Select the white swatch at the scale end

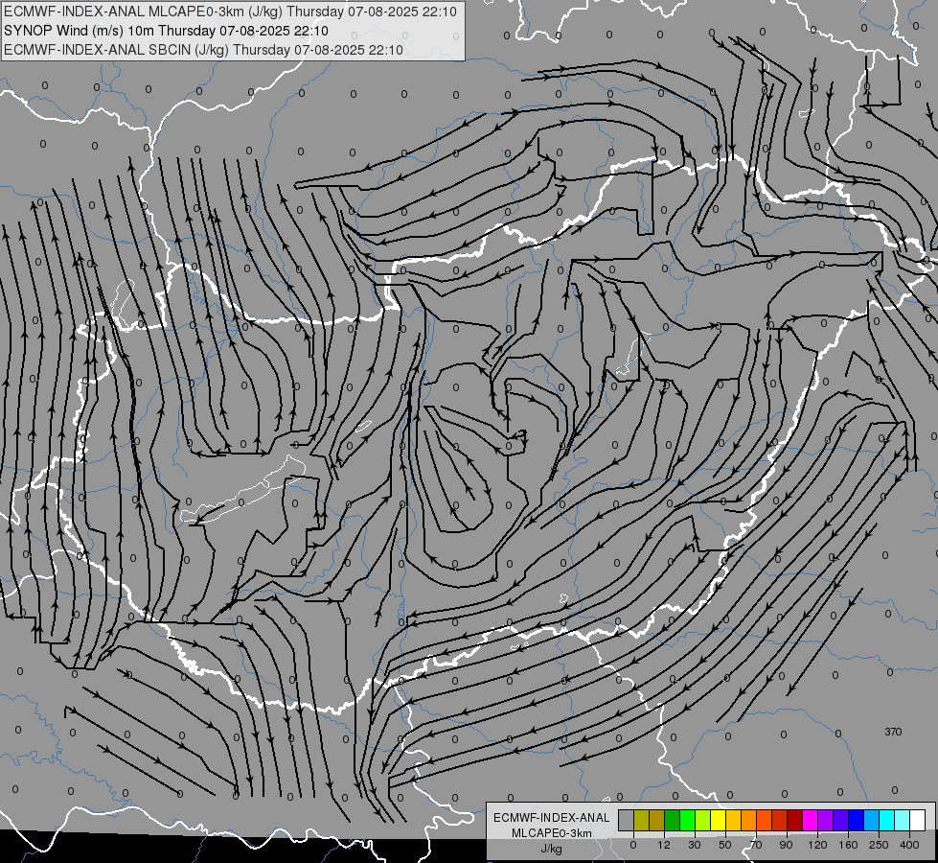click(x=917, y=820)
